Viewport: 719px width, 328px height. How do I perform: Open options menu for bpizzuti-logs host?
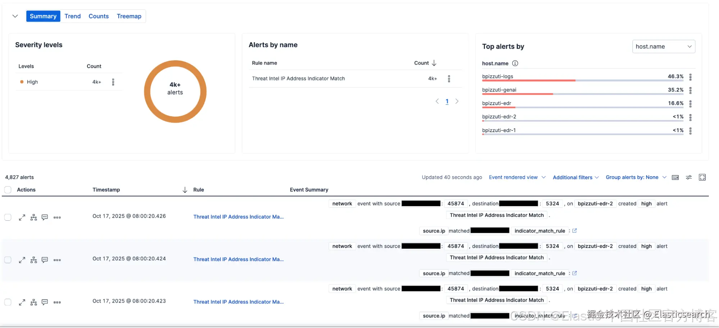pyautogui.click(x=690, y=77)
